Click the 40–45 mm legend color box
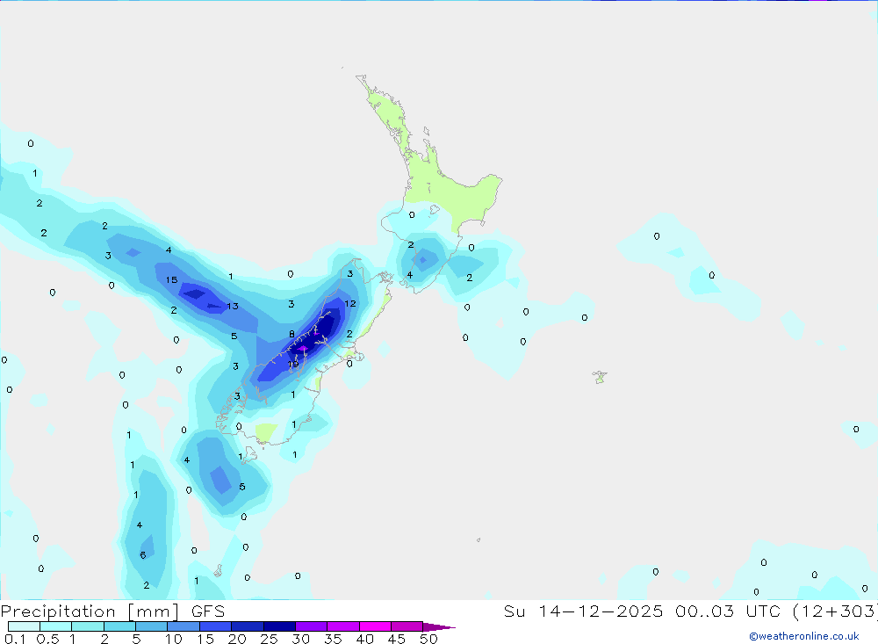 [375, 626]
